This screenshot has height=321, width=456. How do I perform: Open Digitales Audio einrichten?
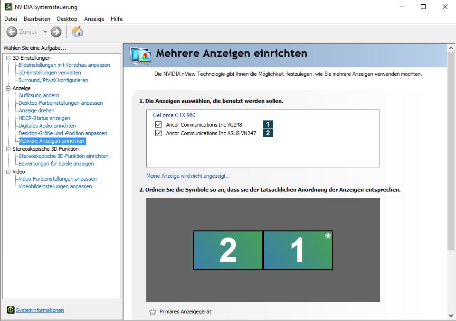[x=47, y=126]
